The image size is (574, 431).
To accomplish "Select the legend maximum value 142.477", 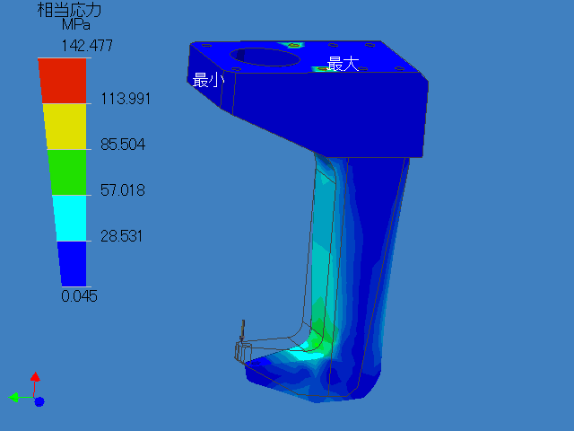I will [x=87, y=46].
